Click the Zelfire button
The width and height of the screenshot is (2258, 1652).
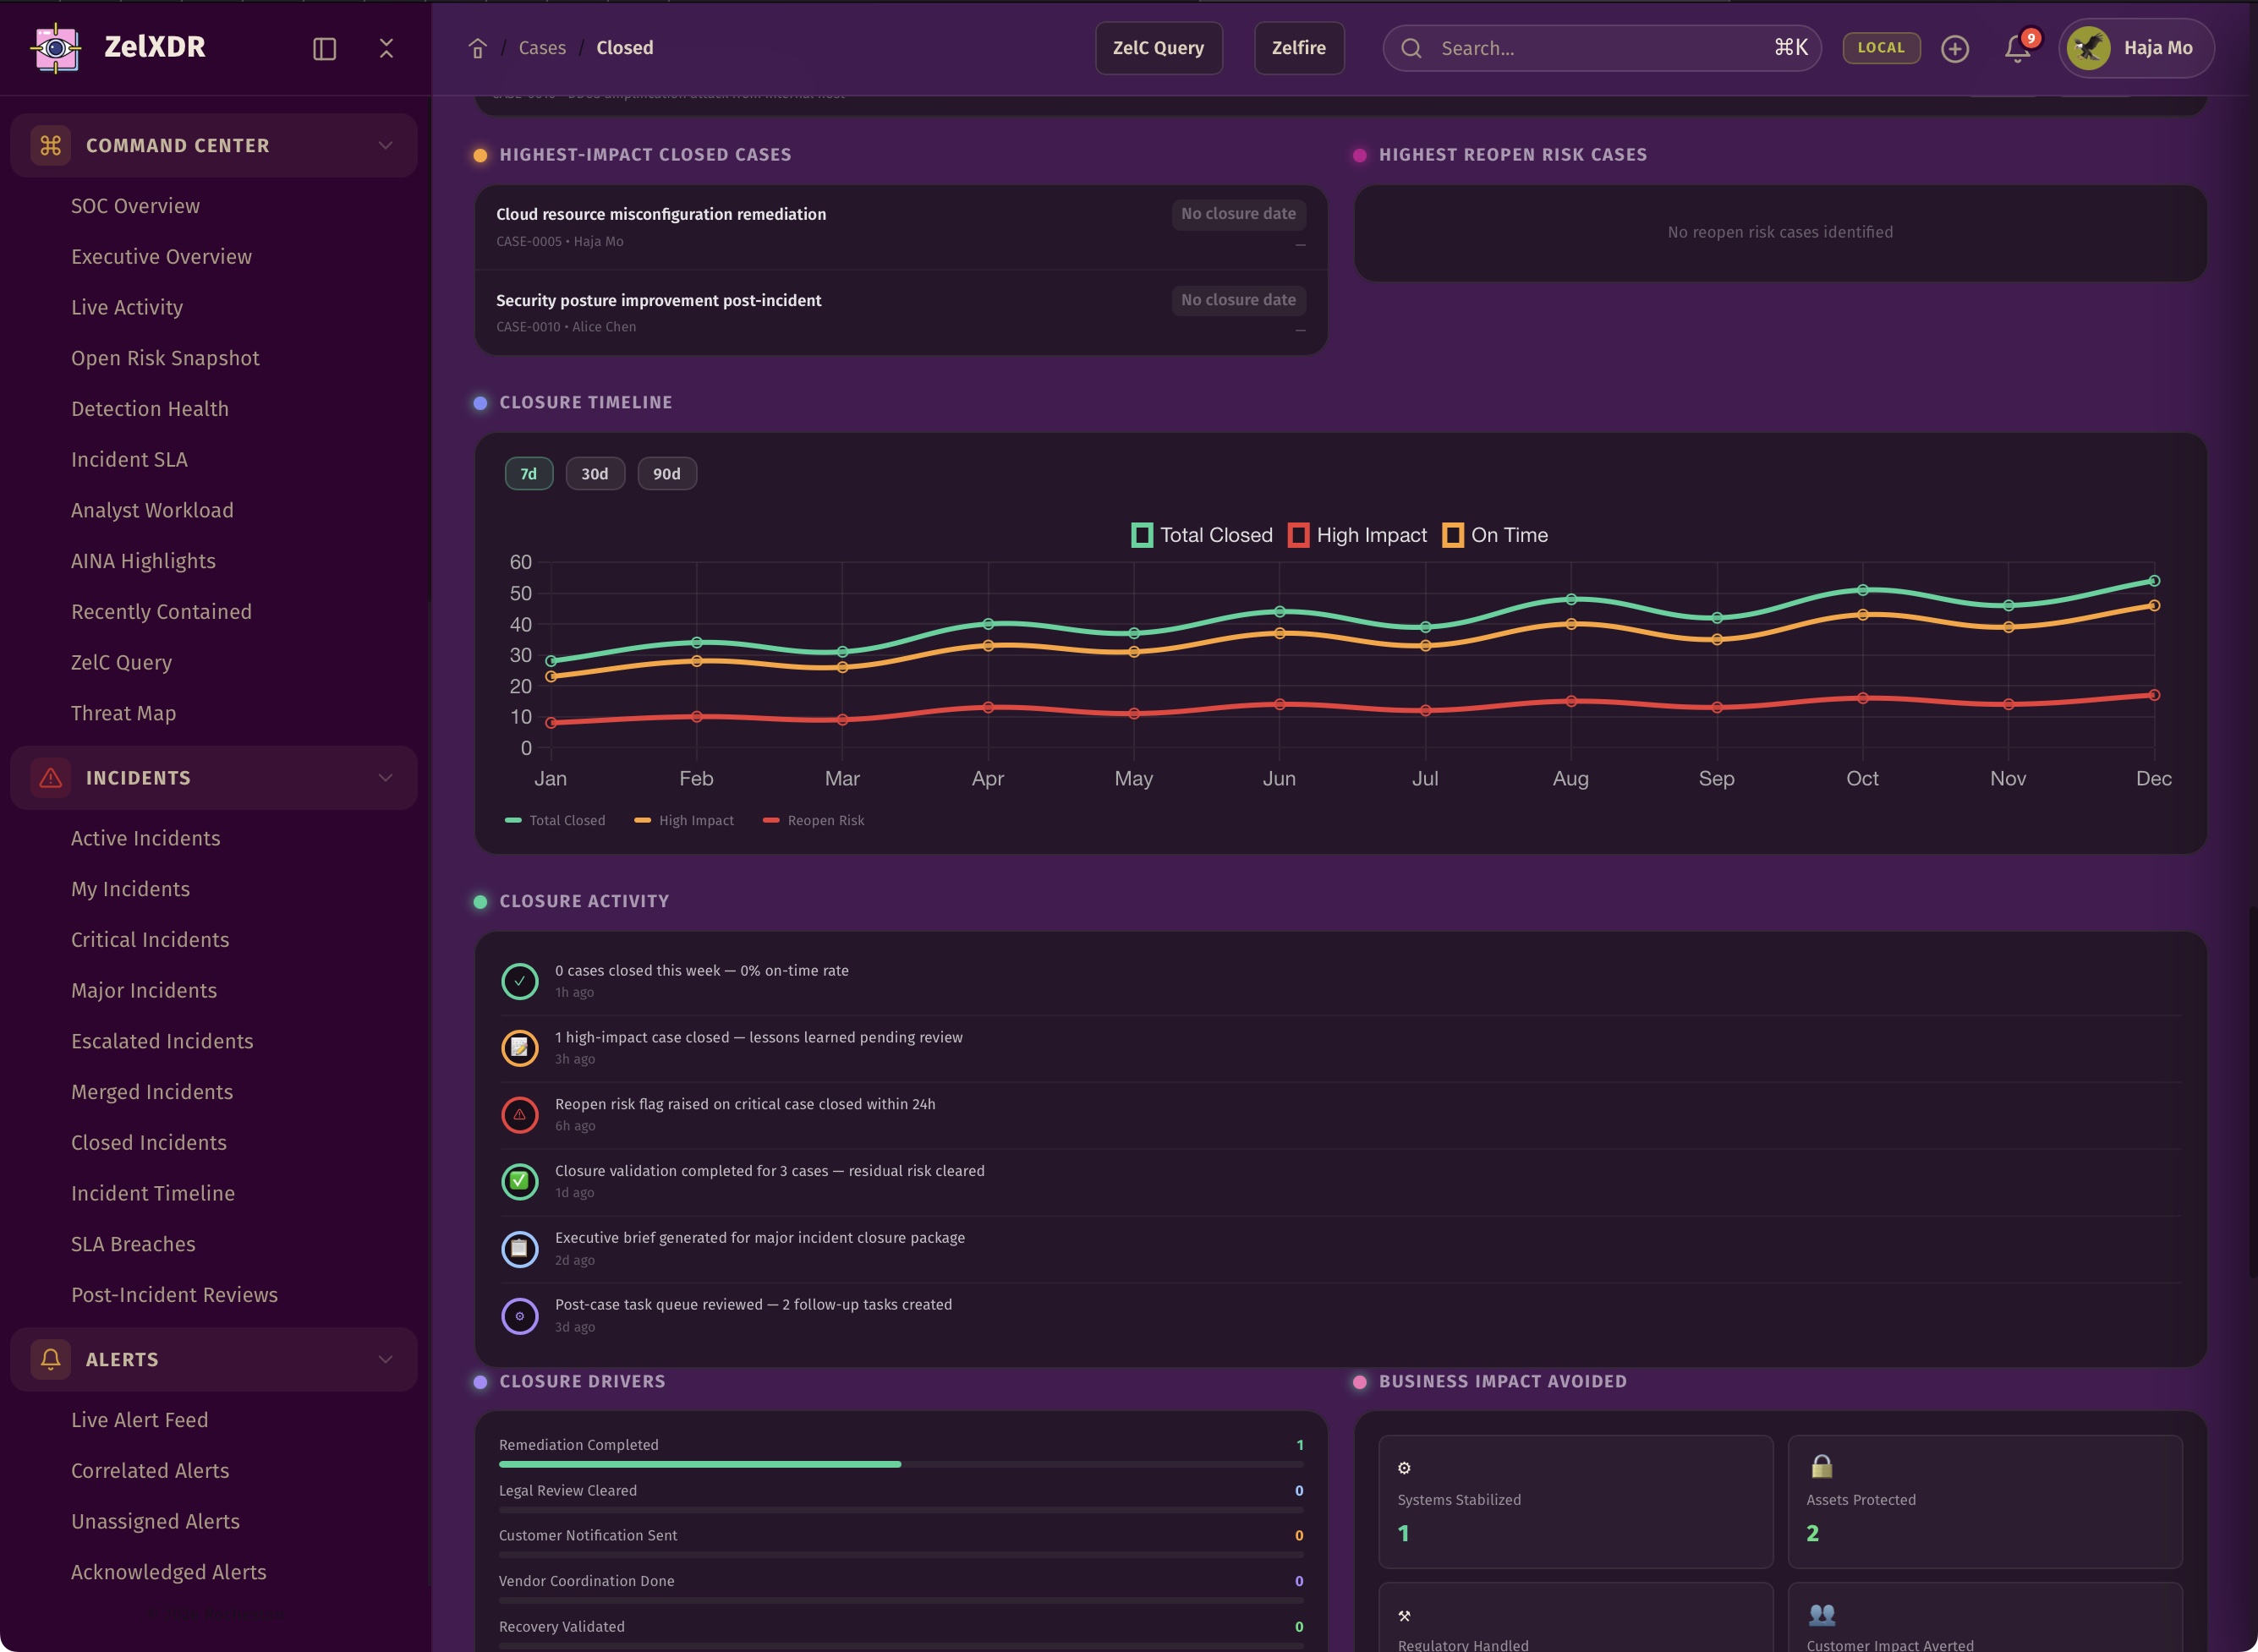tap(1298, 48)
